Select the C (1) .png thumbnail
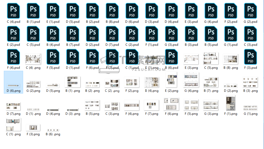Viewport: 264px width, 149px height. (13, 124)
